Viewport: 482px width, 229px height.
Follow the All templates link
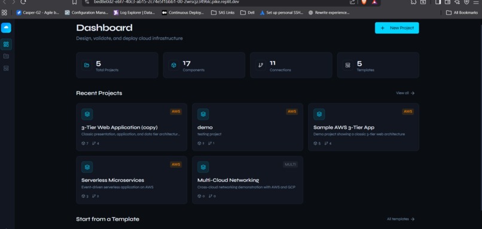[401, 219]
